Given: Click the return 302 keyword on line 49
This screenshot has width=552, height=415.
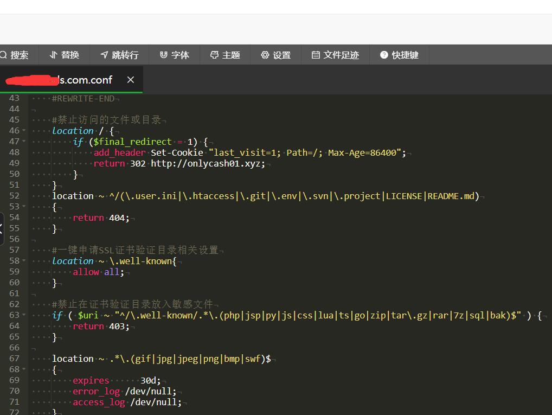Looking at the screenshot, I should click(x=120, y=163).
